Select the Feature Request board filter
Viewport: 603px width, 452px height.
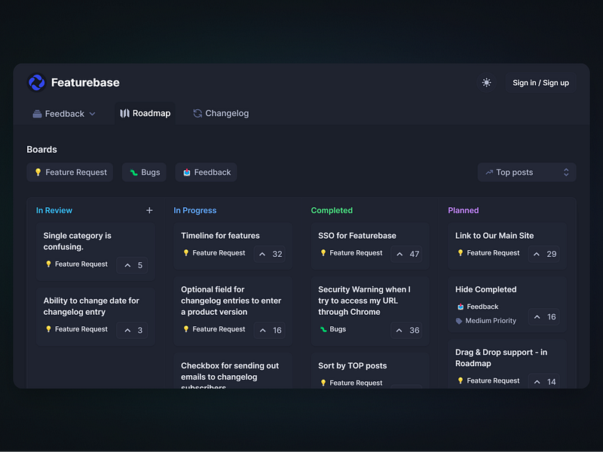coord(69,173)
